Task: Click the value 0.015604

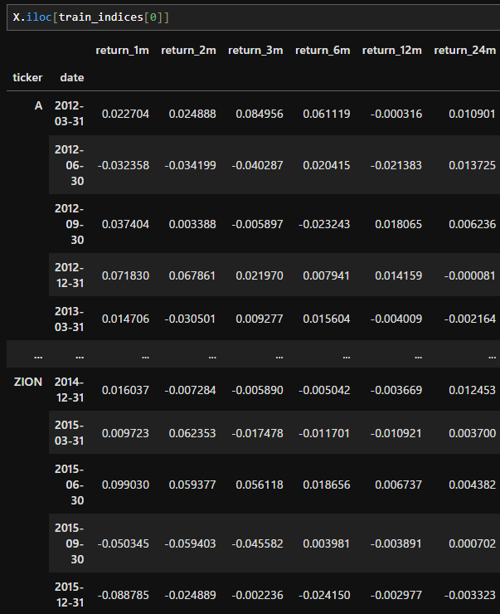Action: [x=327, y=319]
